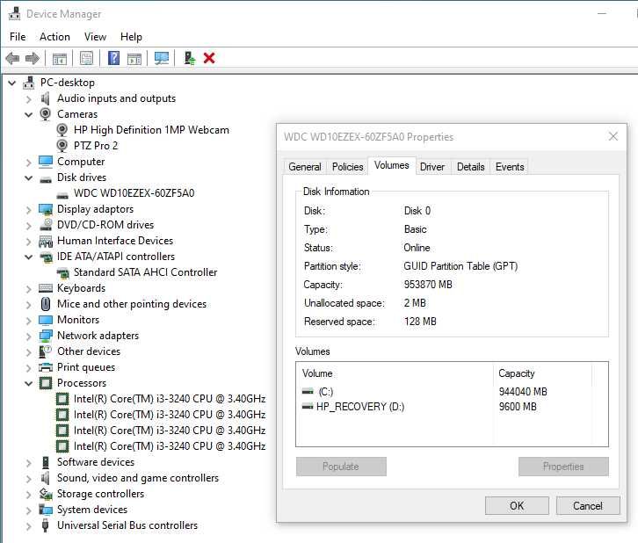Click the Volume column header
Viewport: 638px width, 543px height.
click(395, 373)
